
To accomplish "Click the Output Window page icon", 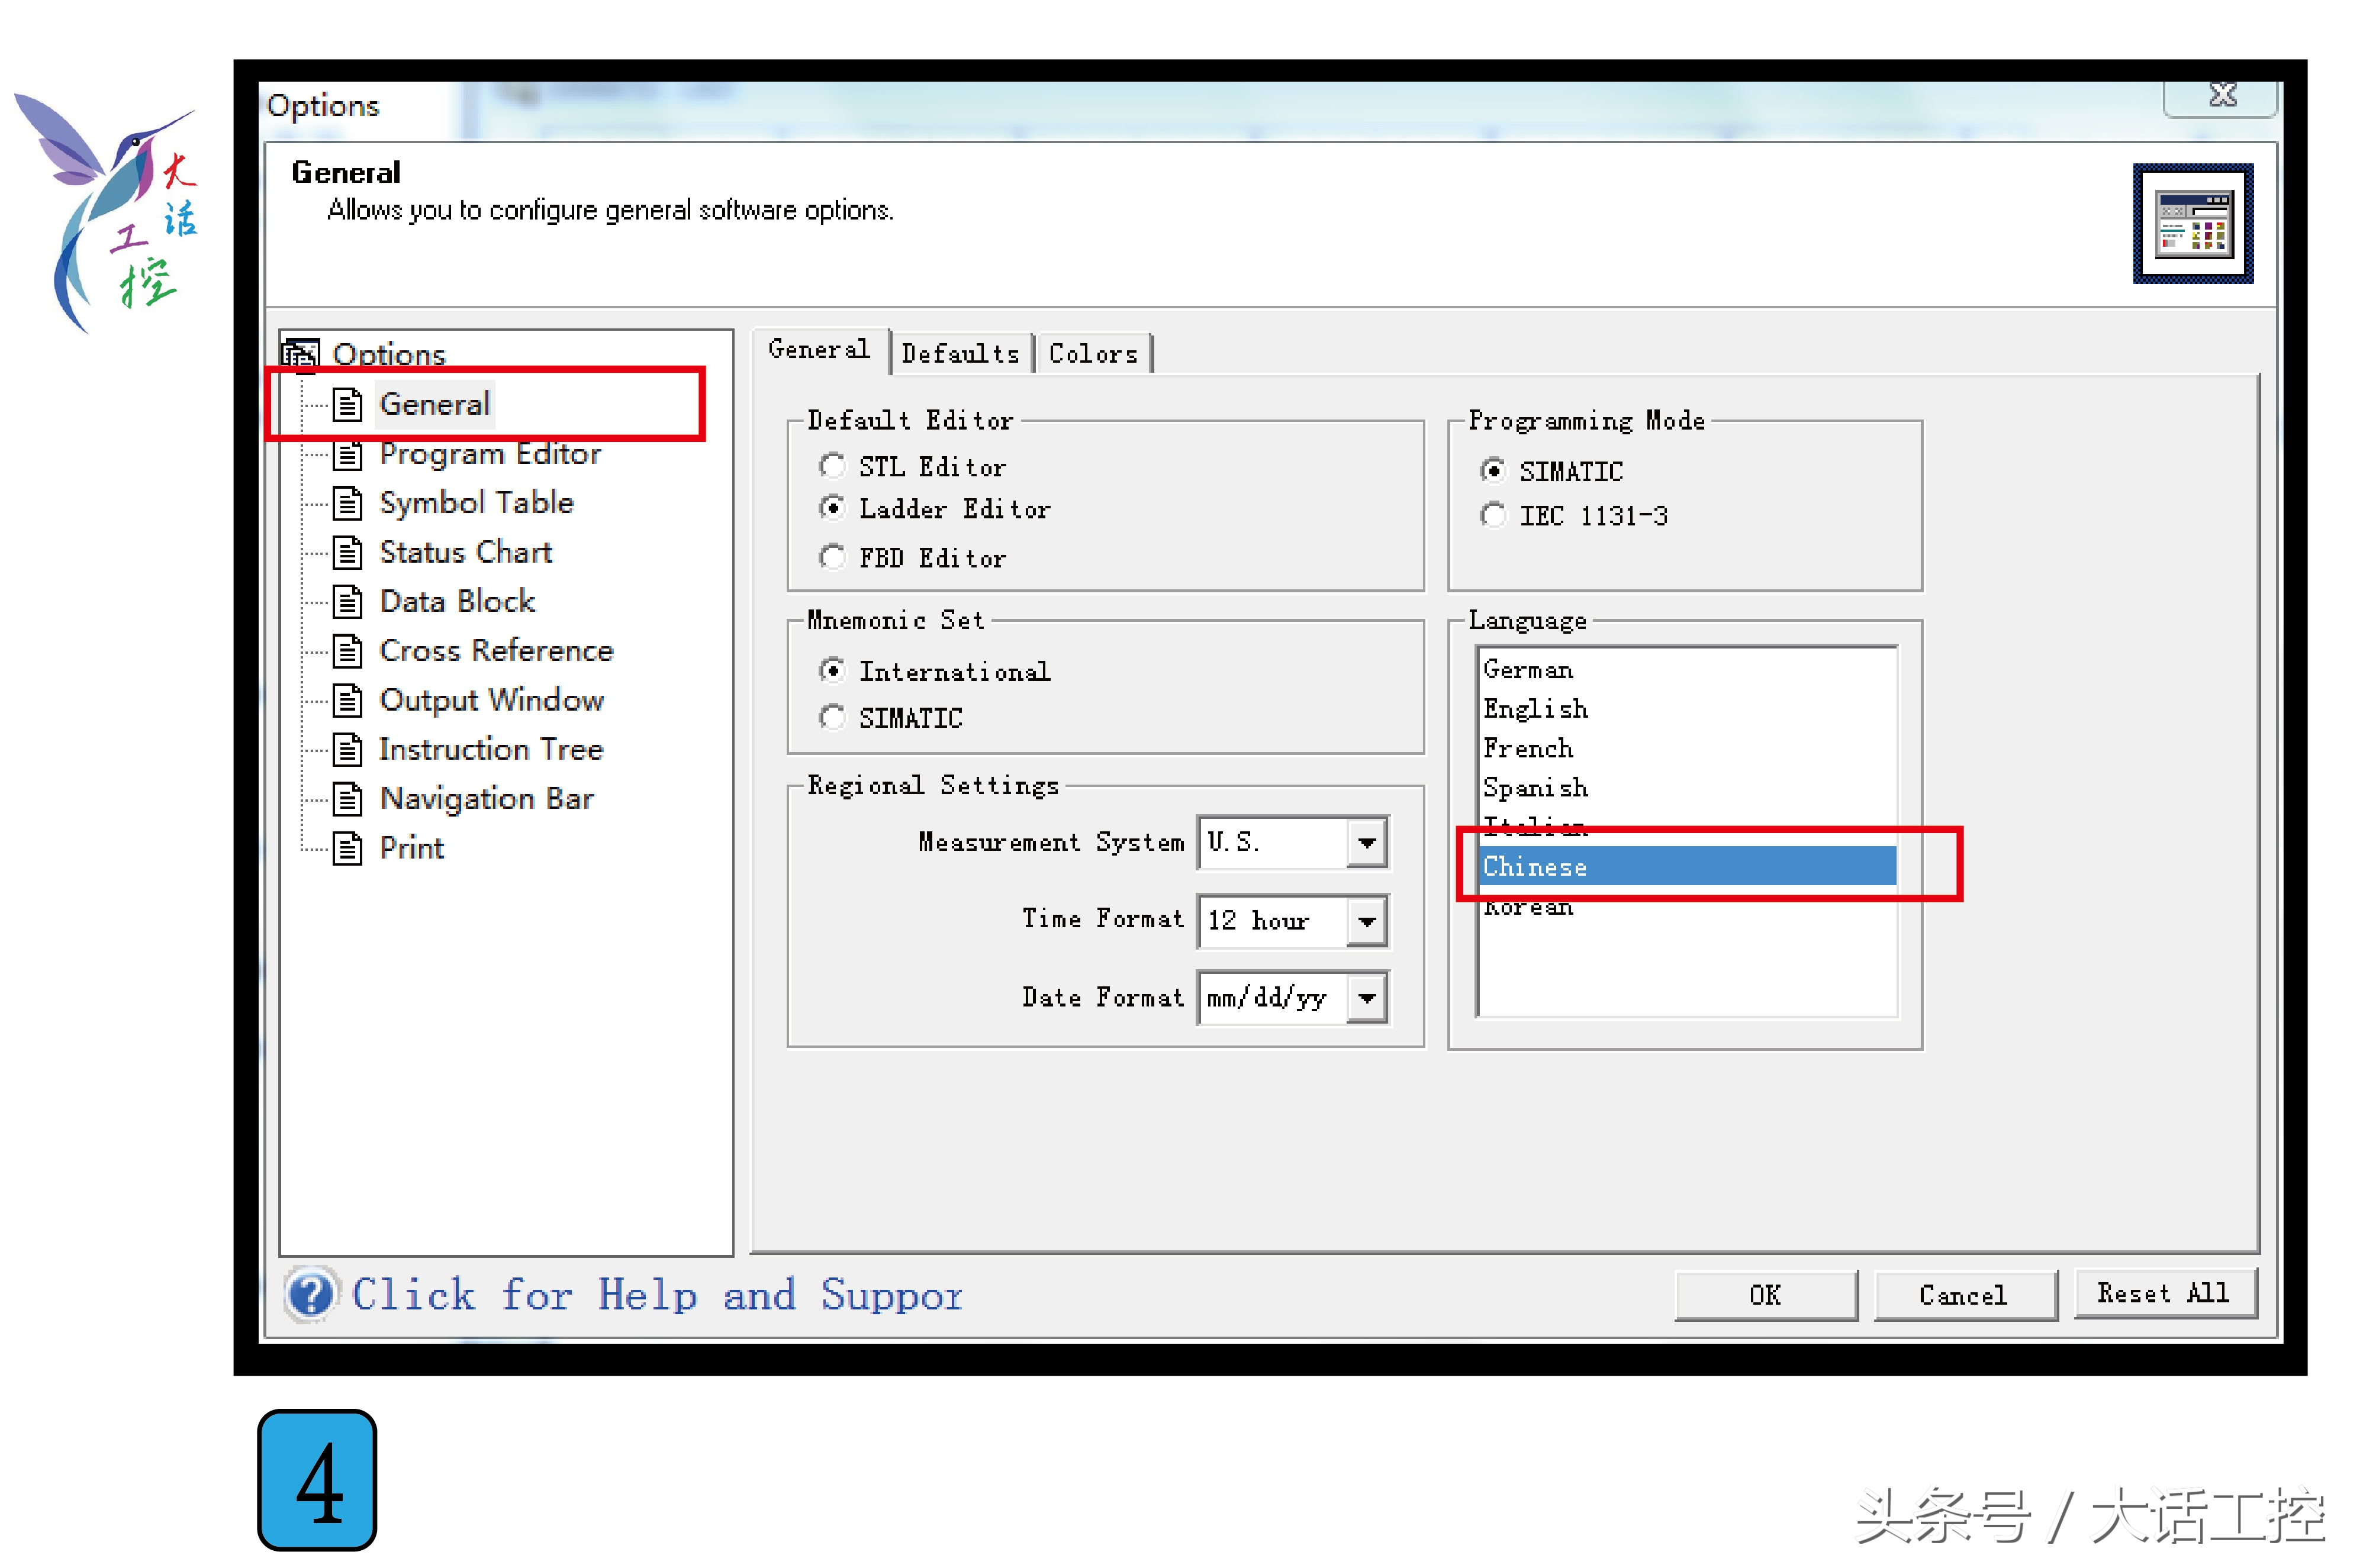I will tap(347, 701).
